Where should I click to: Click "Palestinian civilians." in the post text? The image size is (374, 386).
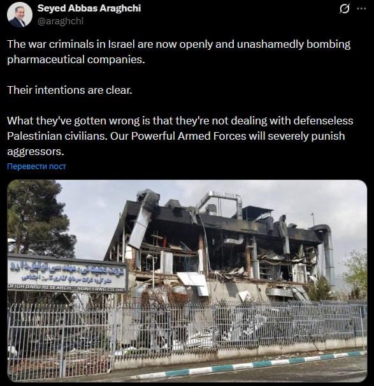[x=57, y=136]
